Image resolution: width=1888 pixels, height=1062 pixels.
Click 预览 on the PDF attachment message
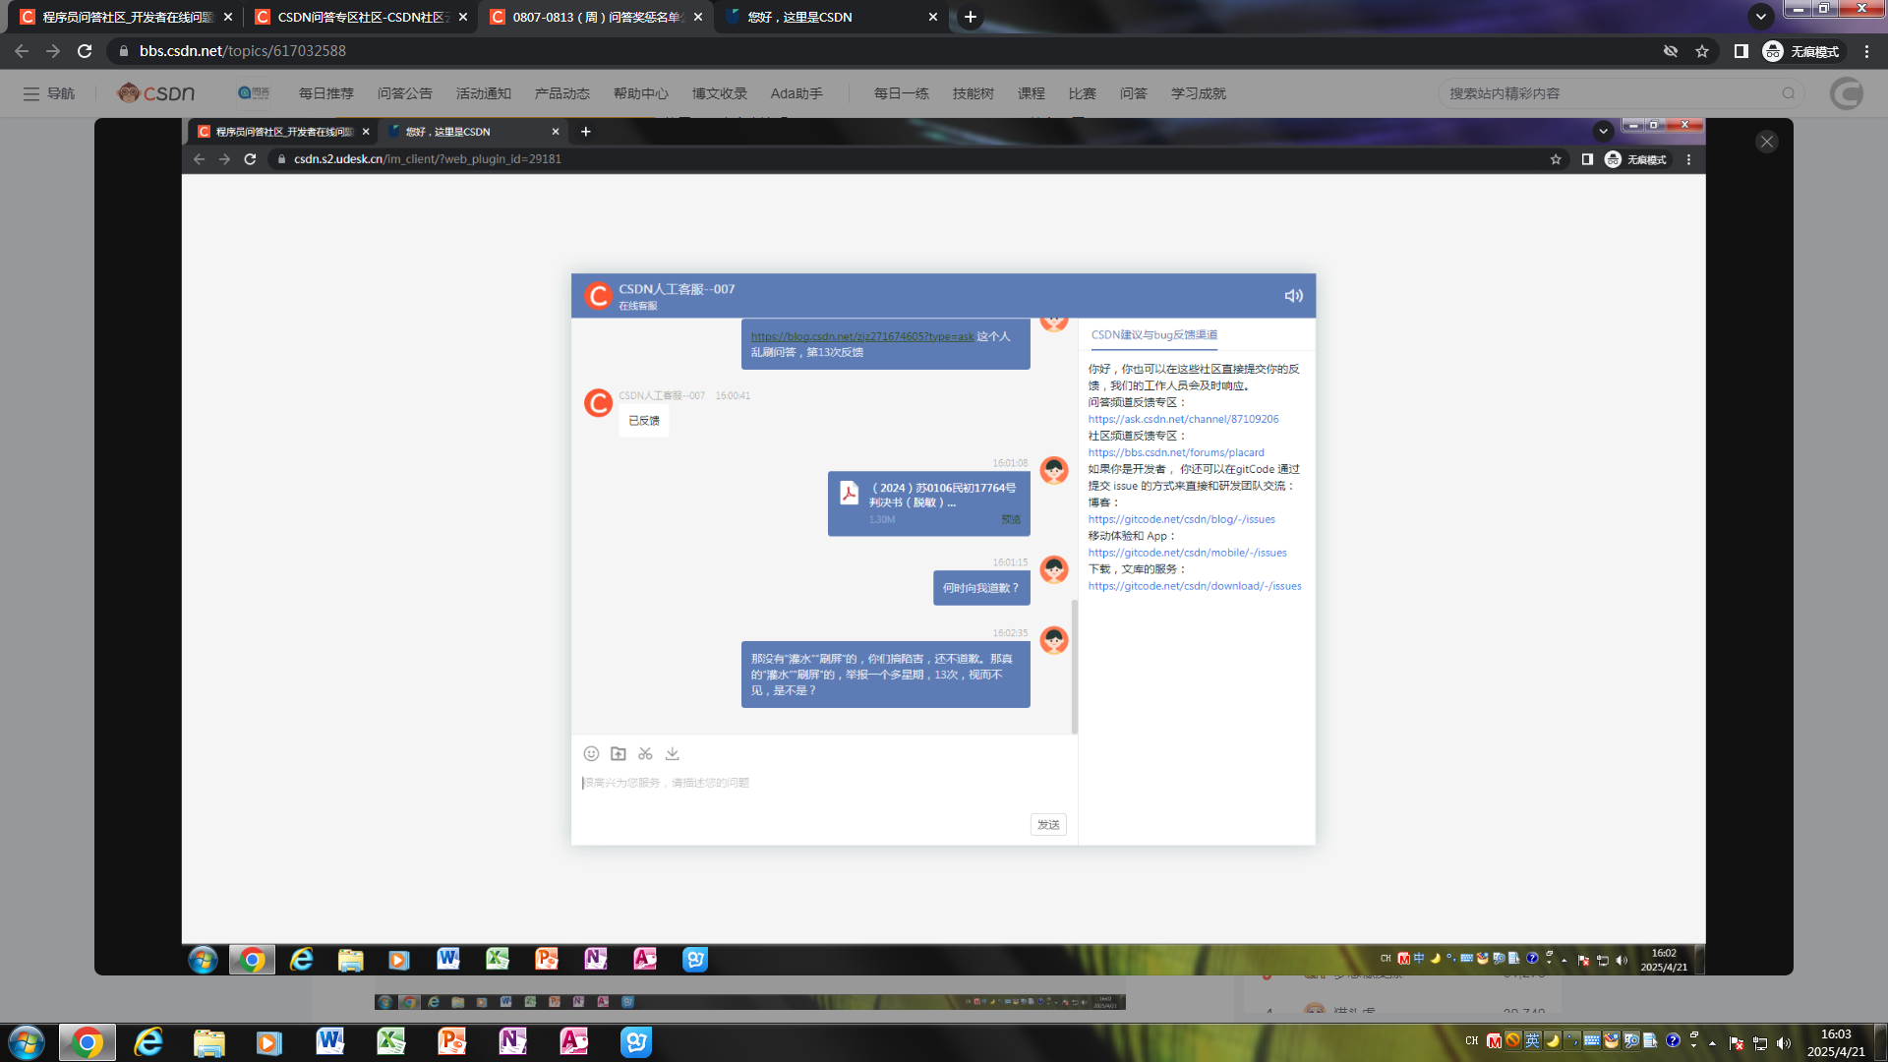coord(1011,519)
